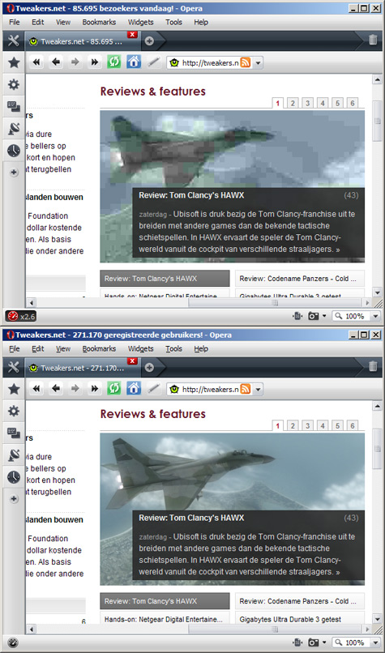Click RSS feed icon in '85.695 bezoekers' window
This screenshot has height=653, width=385.
tap(246, 63)
